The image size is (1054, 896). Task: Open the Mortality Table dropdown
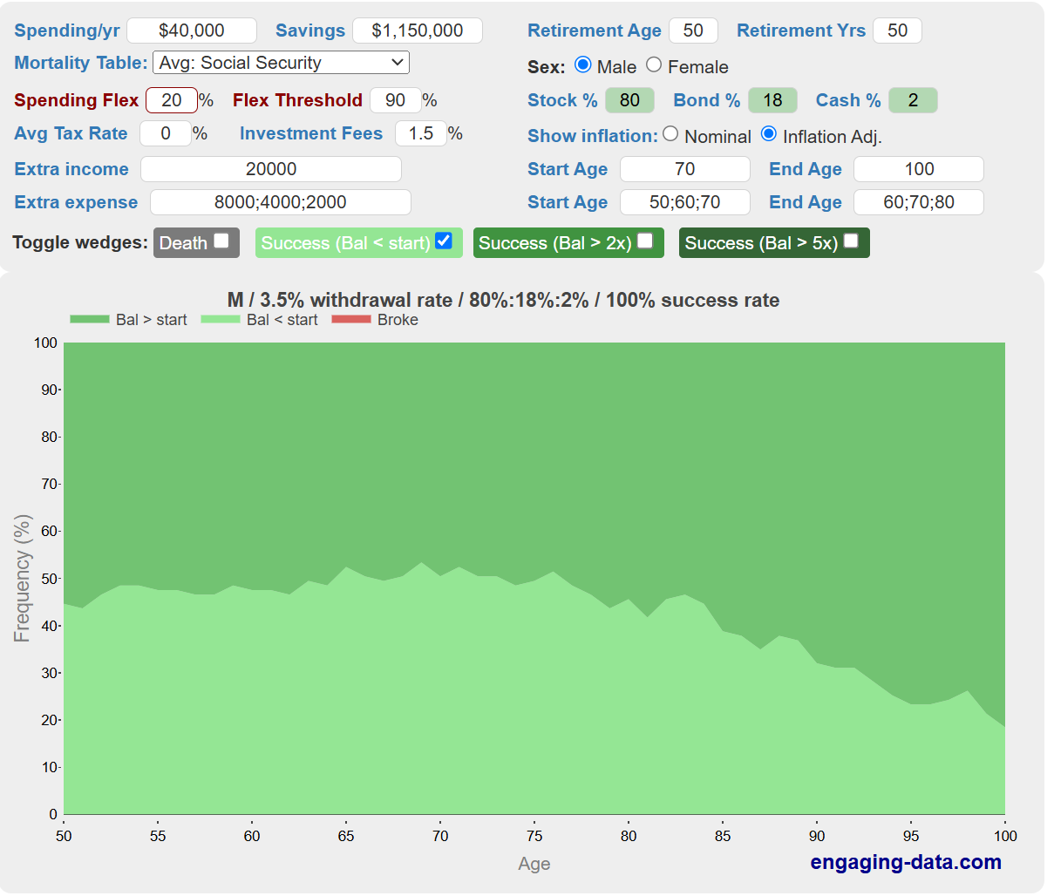click(281, 63)
